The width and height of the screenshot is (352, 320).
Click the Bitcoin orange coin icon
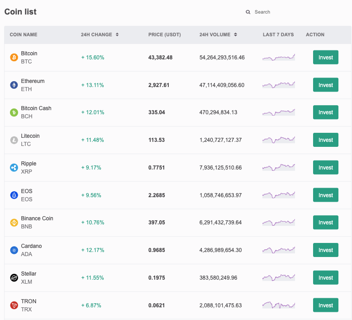point(14,58)
